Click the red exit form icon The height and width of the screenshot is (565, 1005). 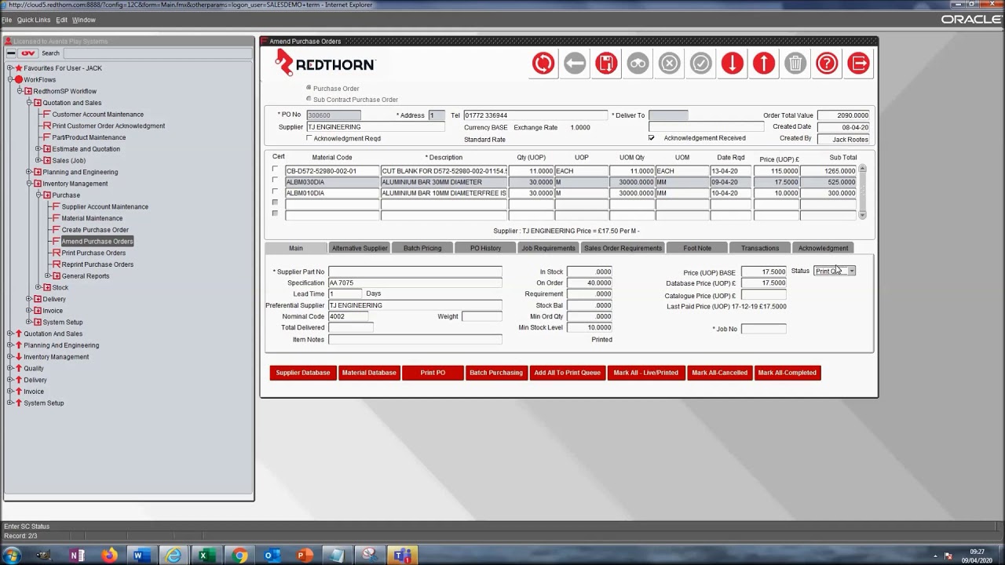[x=858, y=64]
